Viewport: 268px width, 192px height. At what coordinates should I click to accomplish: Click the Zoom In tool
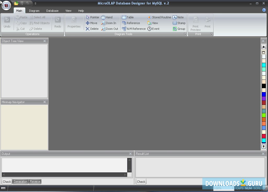coord(109,23)
